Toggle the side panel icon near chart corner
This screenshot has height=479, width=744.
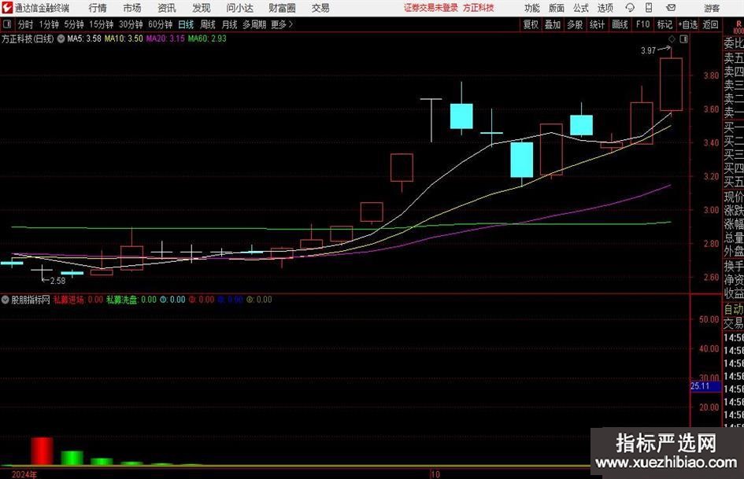(683, 39)
